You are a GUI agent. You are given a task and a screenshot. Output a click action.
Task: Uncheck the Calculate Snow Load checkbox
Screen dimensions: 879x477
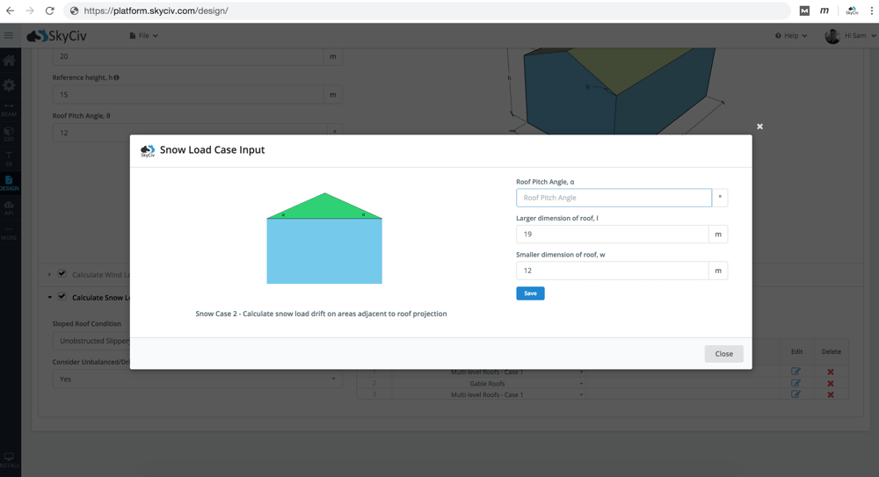62,297
